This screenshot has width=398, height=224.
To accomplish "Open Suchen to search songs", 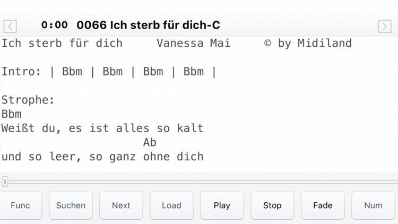I will (71, 205).
